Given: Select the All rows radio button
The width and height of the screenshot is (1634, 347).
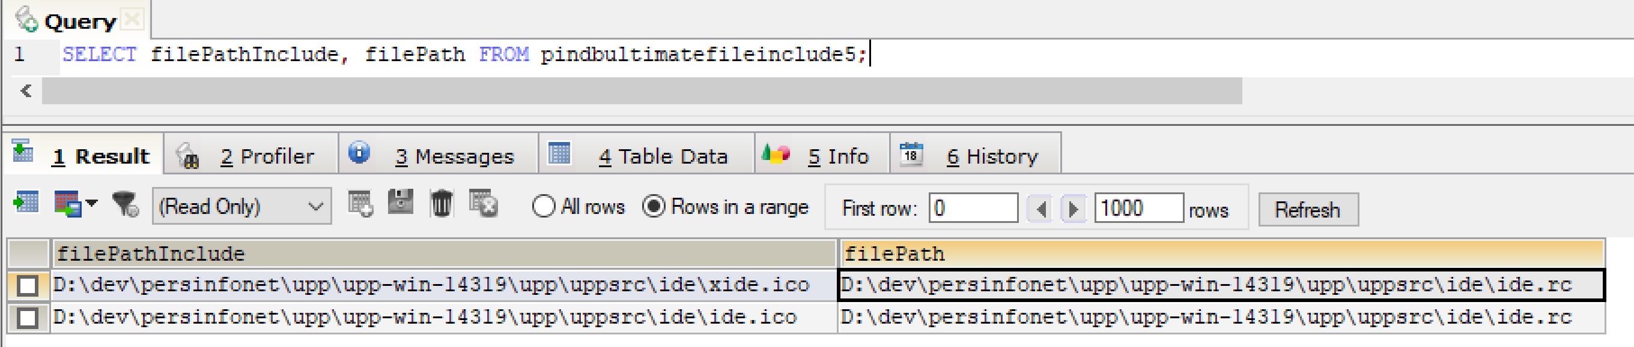Looking at the screenshot, I should click(544, 206).
